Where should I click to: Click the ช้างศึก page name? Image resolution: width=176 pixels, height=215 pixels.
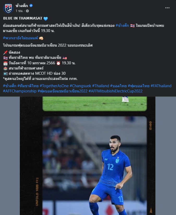pyautogui.click(x=22, y=6)
